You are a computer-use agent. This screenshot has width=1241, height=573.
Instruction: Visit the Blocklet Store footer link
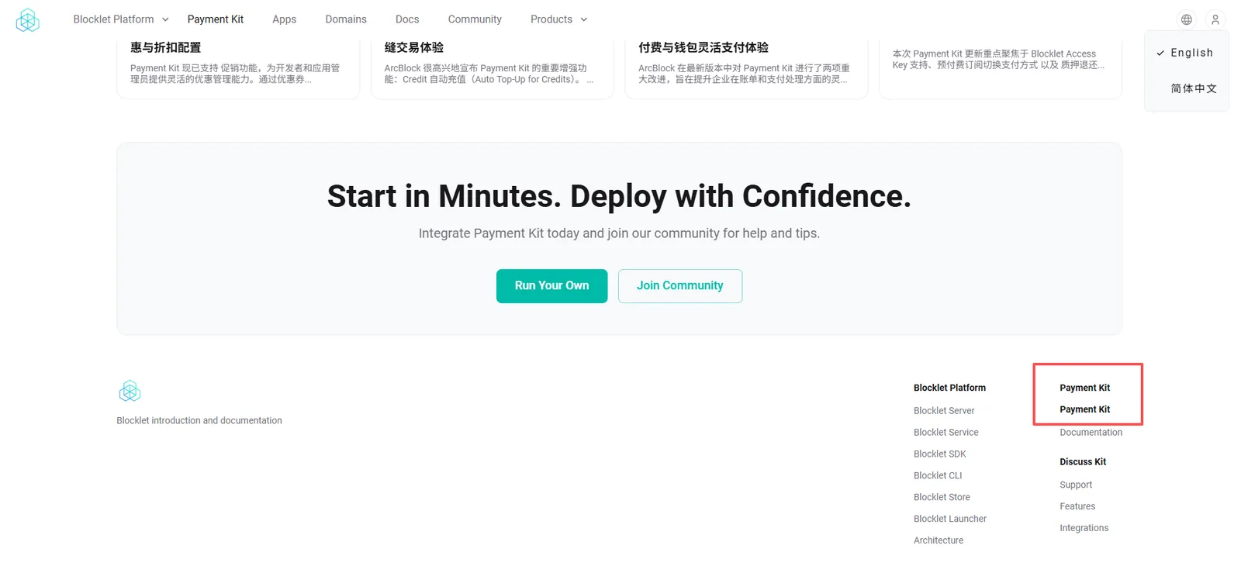[942, 498]
